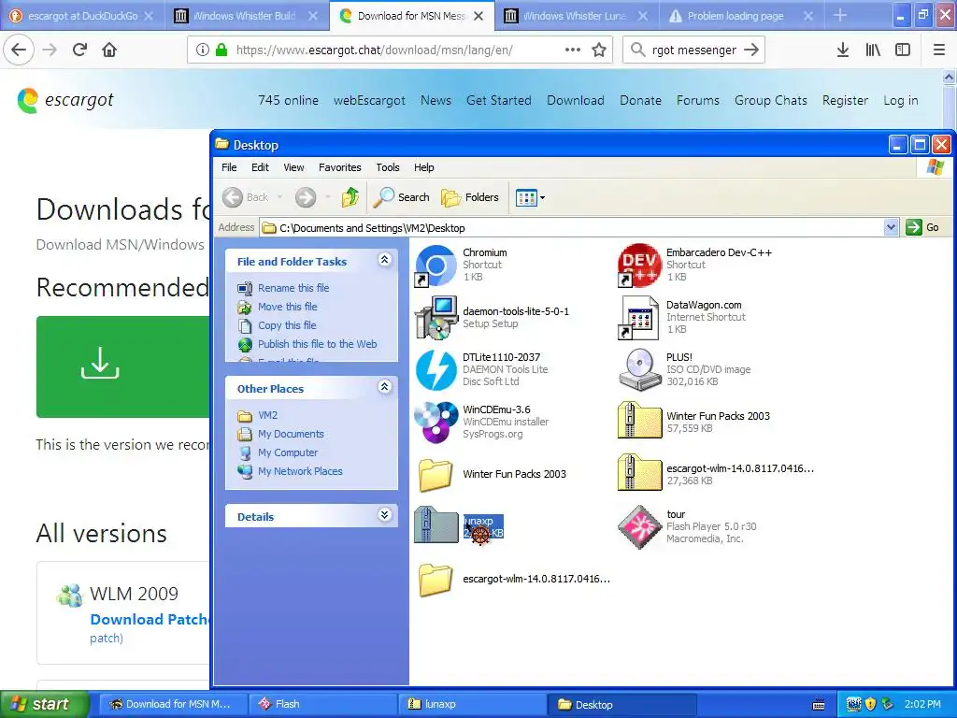Click the Go button next to Address
This screenshot has height=718, width=957.
[922, 228]
